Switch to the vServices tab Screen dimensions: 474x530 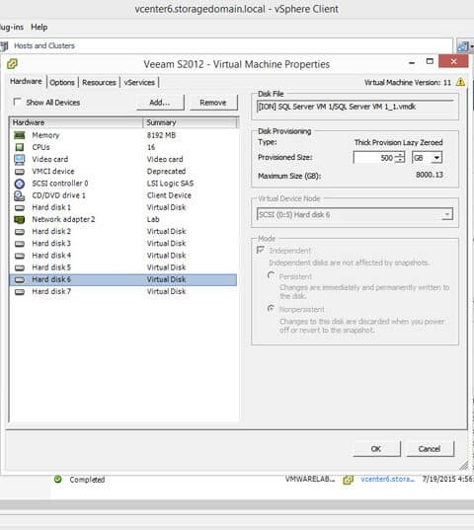139,83
